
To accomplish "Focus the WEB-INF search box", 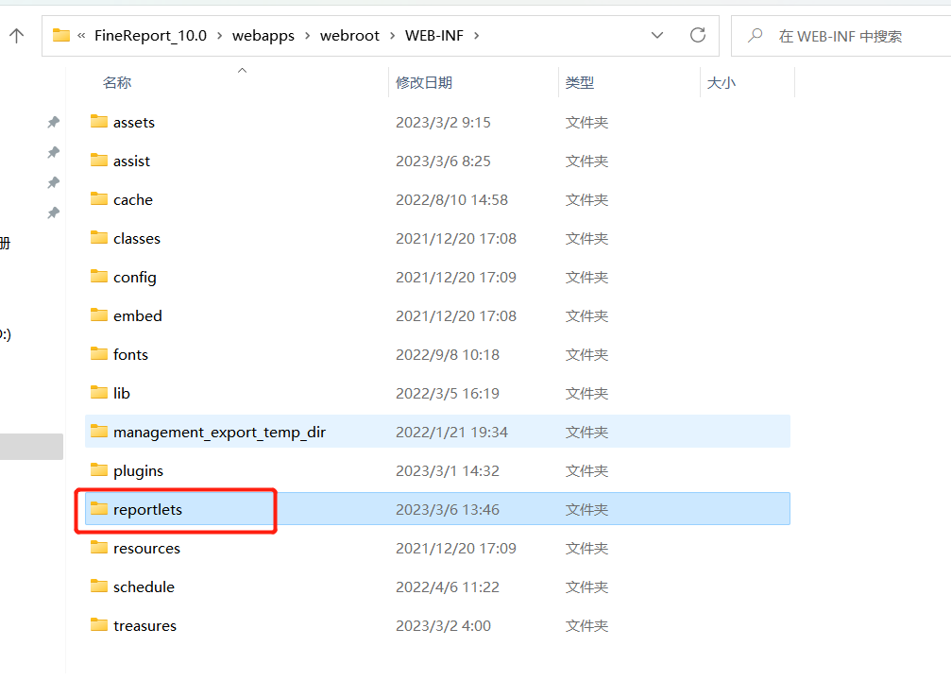I will [x=841, y=36].
